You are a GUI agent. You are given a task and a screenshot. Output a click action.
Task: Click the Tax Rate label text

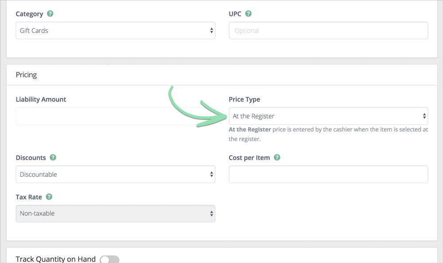[29, 197]
